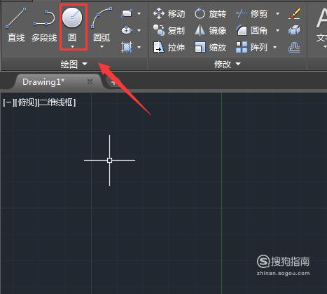Activate the Scale (缩放) command
This screenshot has height=294, width=327.
tap(210, 47)
